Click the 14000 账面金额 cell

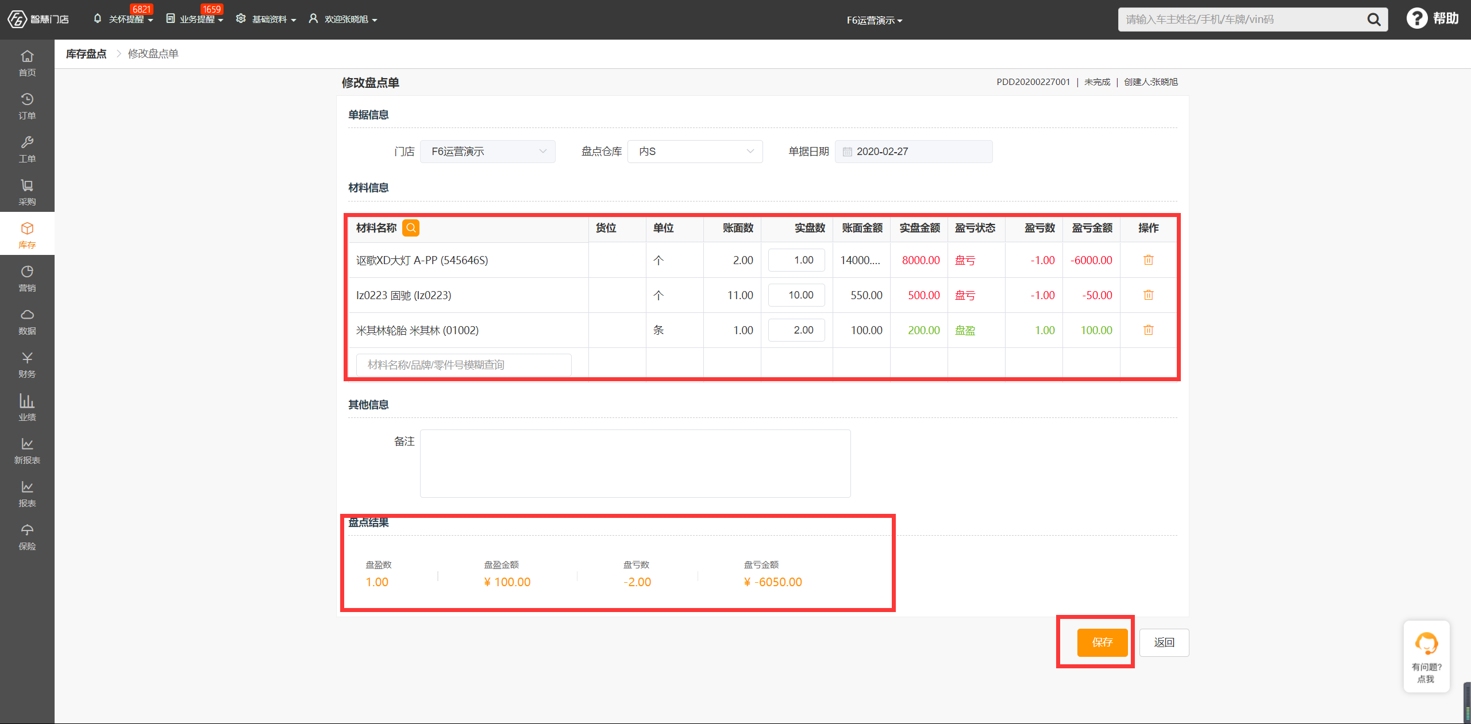pos(860,260)
